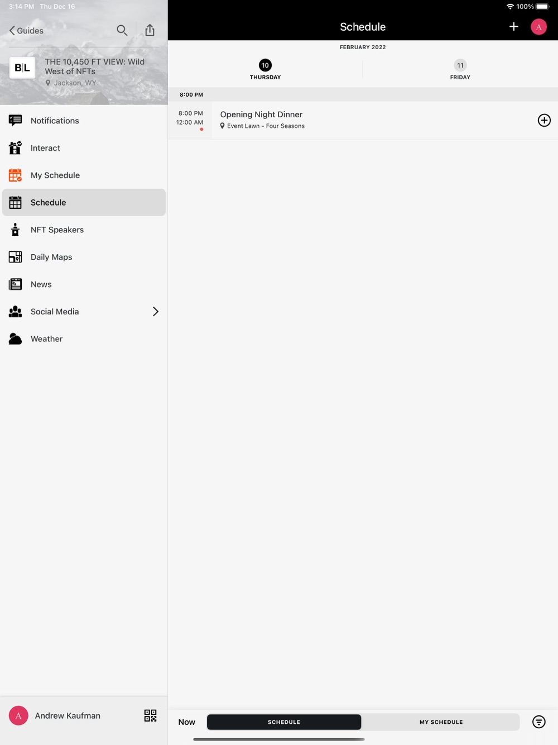Viewport: 558px width, 745px height.
Task: Tap the share icon in sidebar header
Action: [x=150, y=30]
